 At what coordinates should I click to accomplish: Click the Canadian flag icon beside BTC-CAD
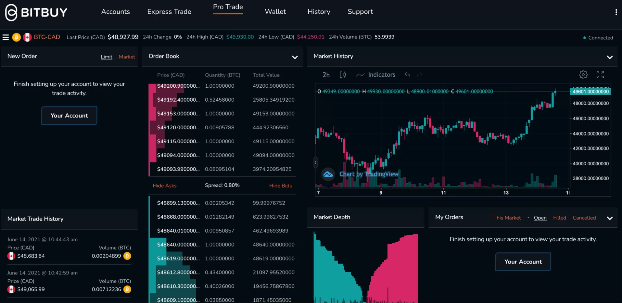[27, 37]
